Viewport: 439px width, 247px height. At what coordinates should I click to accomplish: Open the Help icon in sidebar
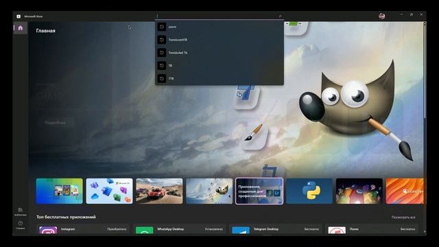pyautogui.click(x=20, y=225)
